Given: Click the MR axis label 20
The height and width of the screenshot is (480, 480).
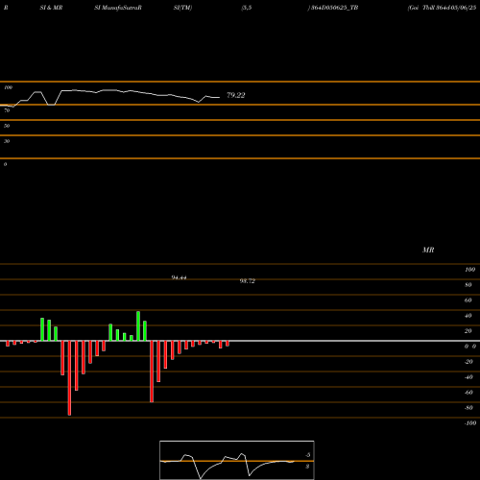Looking at the screenshot, I should coord(468,331).
